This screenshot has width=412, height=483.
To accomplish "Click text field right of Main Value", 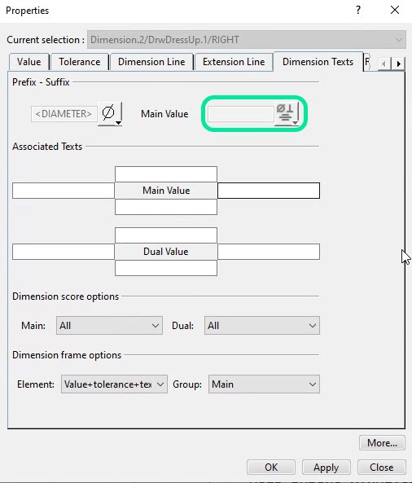I will click(x=269, y=191).
